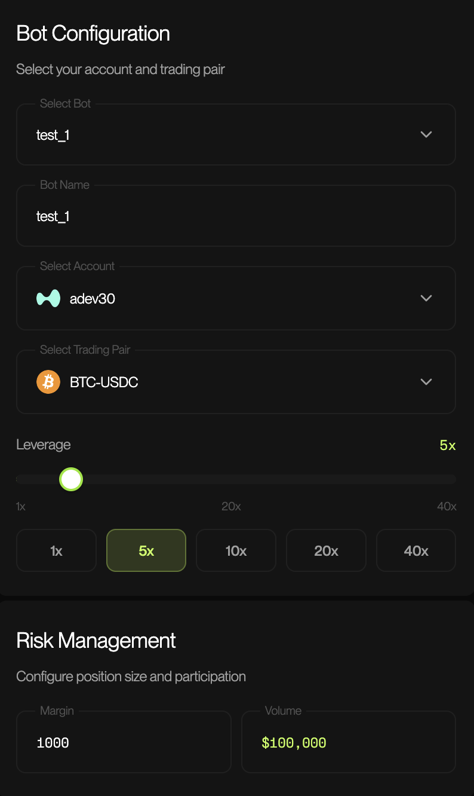Image resolution: width=474 pixels, height=796 pixels.
Task: Select the 10x leverage preset
Action: (x=236, y=550)
